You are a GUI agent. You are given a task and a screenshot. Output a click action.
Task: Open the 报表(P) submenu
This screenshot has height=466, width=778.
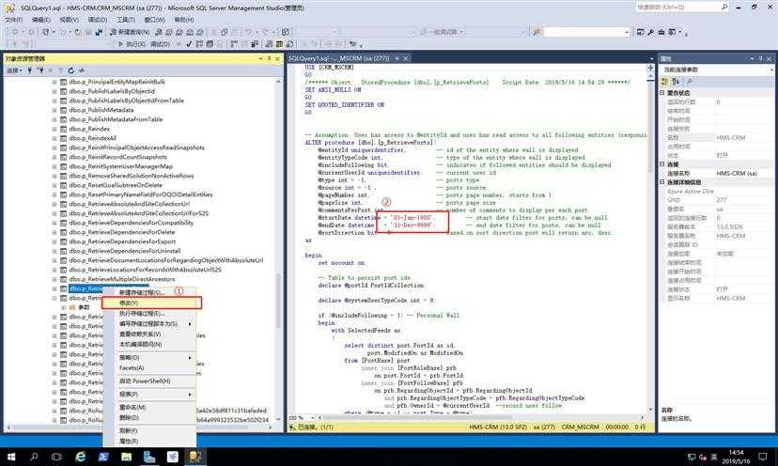pos(148,394)
